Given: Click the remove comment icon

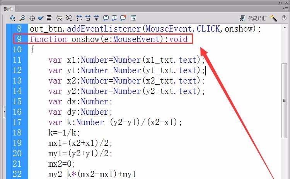Looking at the screenshot, I should [x=123, y=18].
